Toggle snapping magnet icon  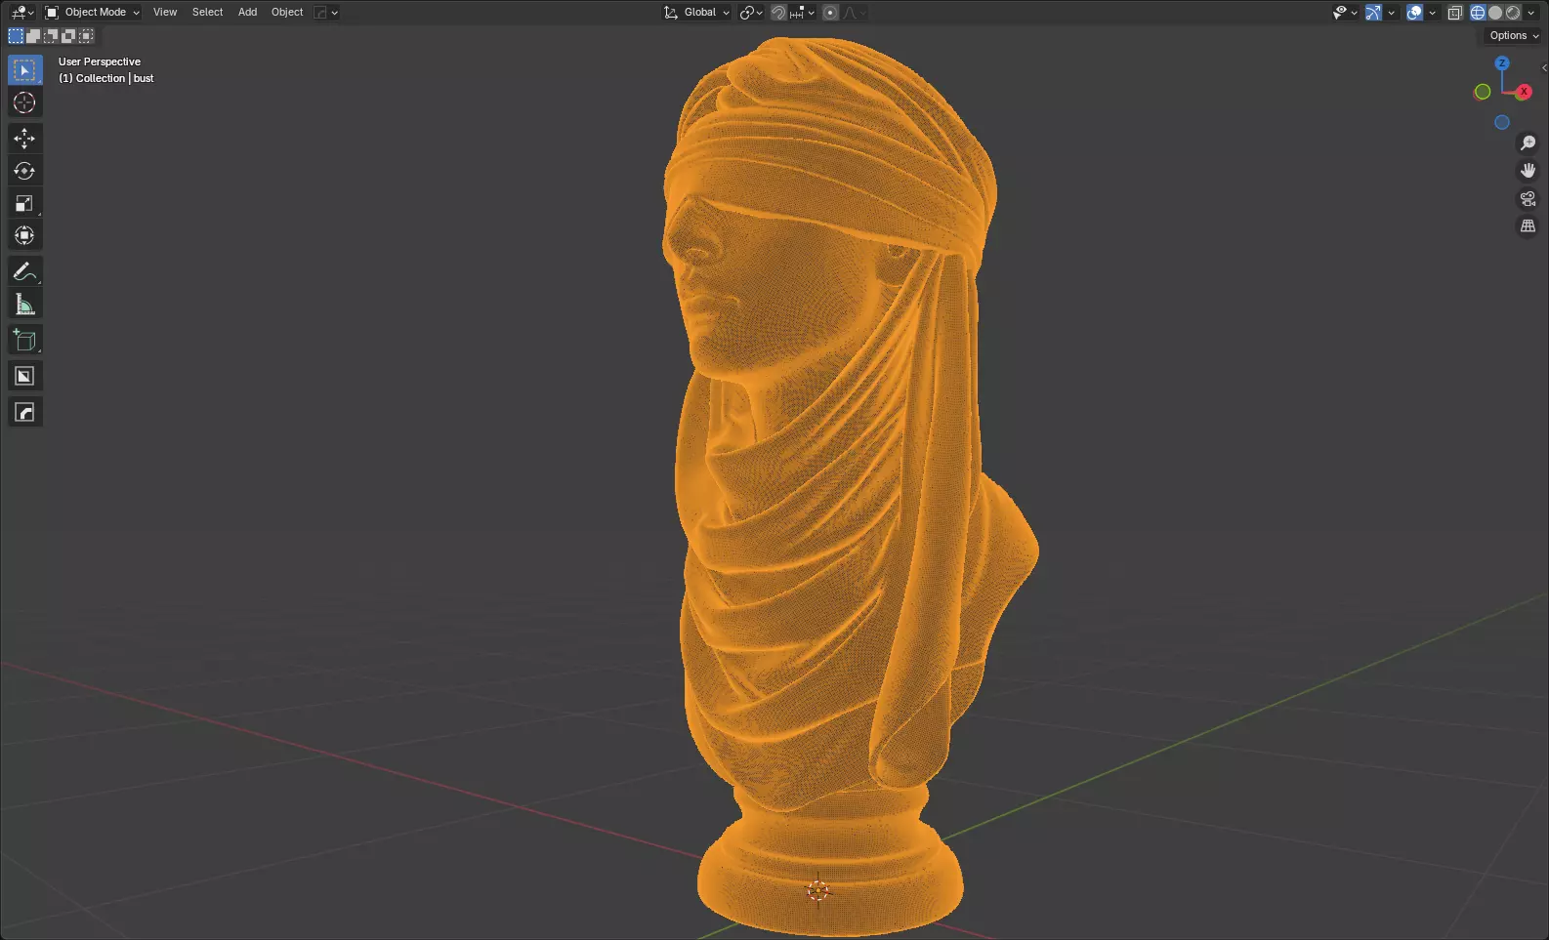[x=778, y=13]
